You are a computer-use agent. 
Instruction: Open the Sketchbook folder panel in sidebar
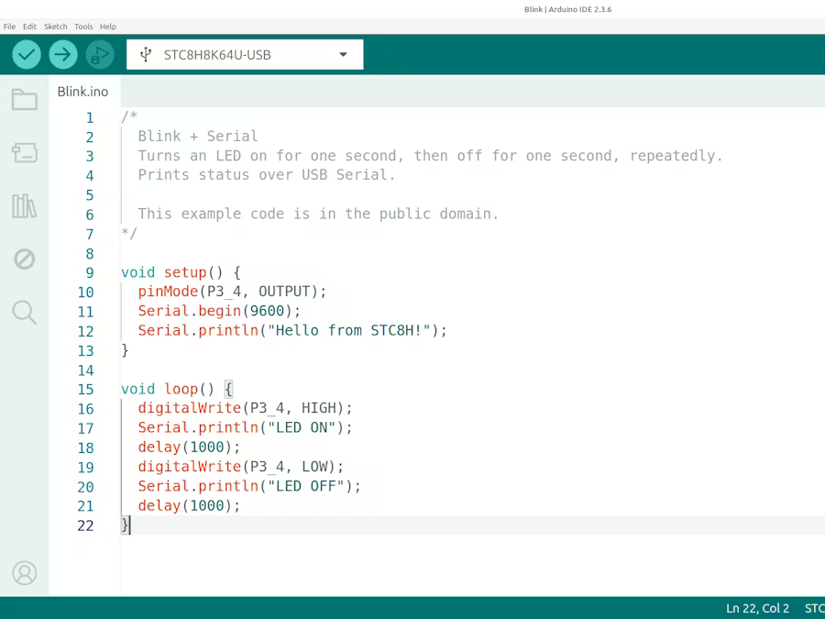click(x=25, y=101)
